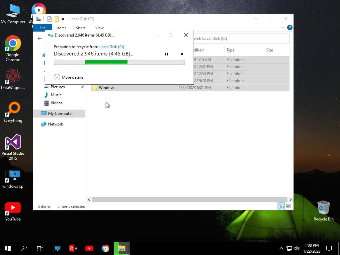
Task: Click New folder icon in title bar
Action: 57,19
